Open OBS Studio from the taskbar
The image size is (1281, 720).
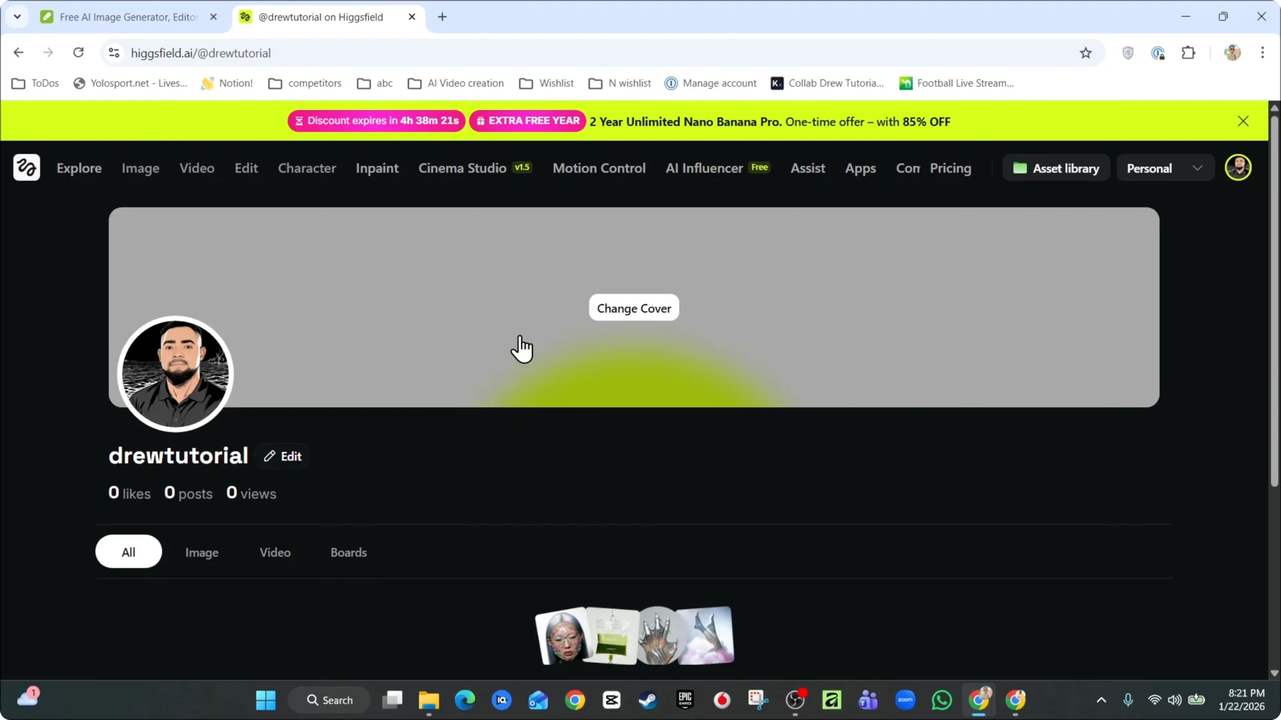click(x=796, y=700)
